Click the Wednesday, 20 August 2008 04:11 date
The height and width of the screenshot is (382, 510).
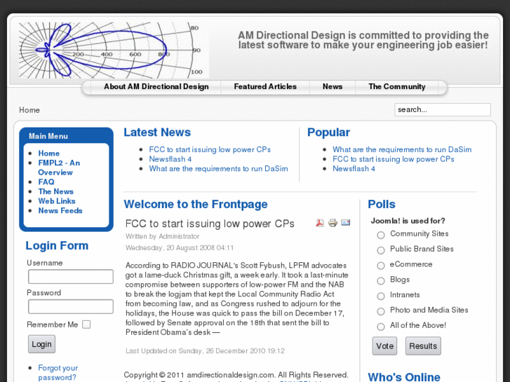click(180, 247)
